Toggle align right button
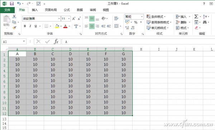The image size is (215, 130). click(97, 26)
